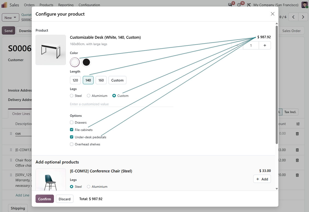The image size is (309, 212).
Task: Open the Reporting menu
Action: 66,5
